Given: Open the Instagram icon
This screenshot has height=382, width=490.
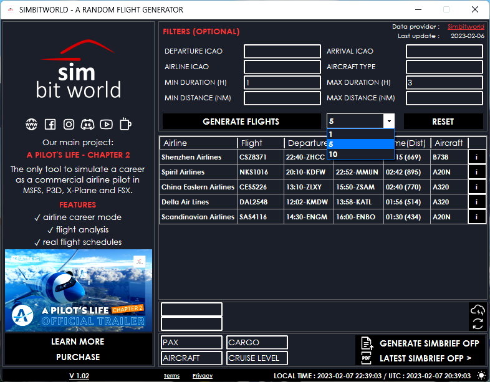Looking at the screenshot, I should point(69,124).
